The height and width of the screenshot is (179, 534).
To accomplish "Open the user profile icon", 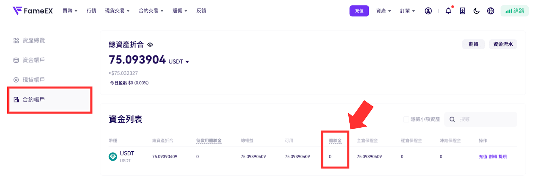I will tap(428, 11).
